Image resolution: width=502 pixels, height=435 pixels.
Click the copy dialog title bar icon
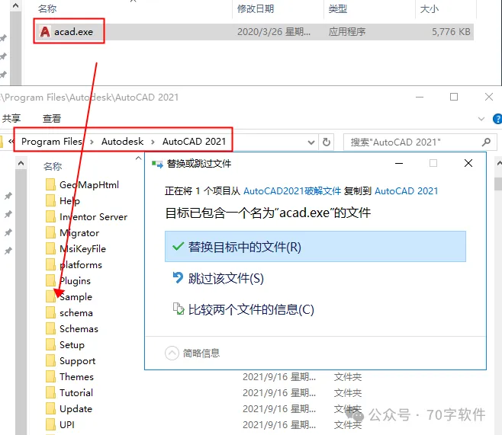(x=157, y=164)
